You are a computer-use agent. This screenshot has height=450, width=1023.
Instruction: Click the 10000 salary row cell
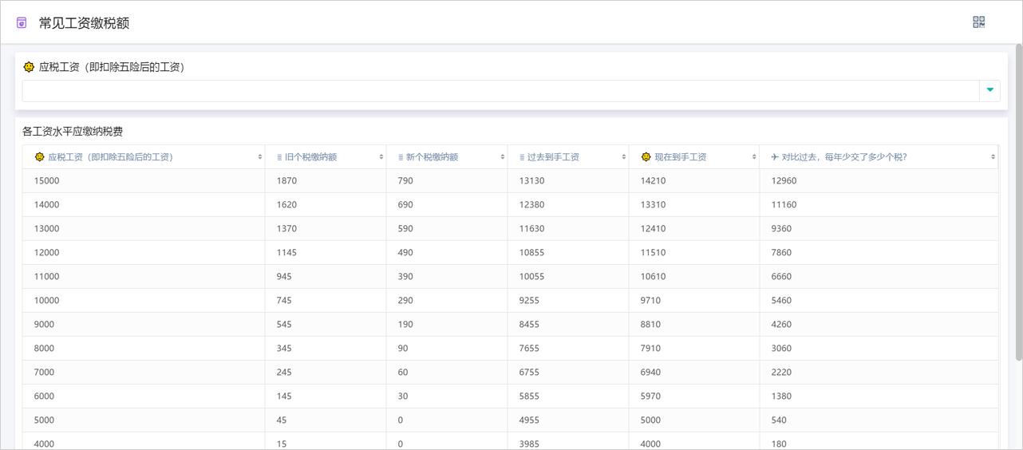[x=47, y=301]
